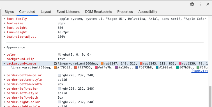Click the purple #a166ab color swatch
Image resolution: width=212 pixels, height=107 pixels.
(116, 67)
